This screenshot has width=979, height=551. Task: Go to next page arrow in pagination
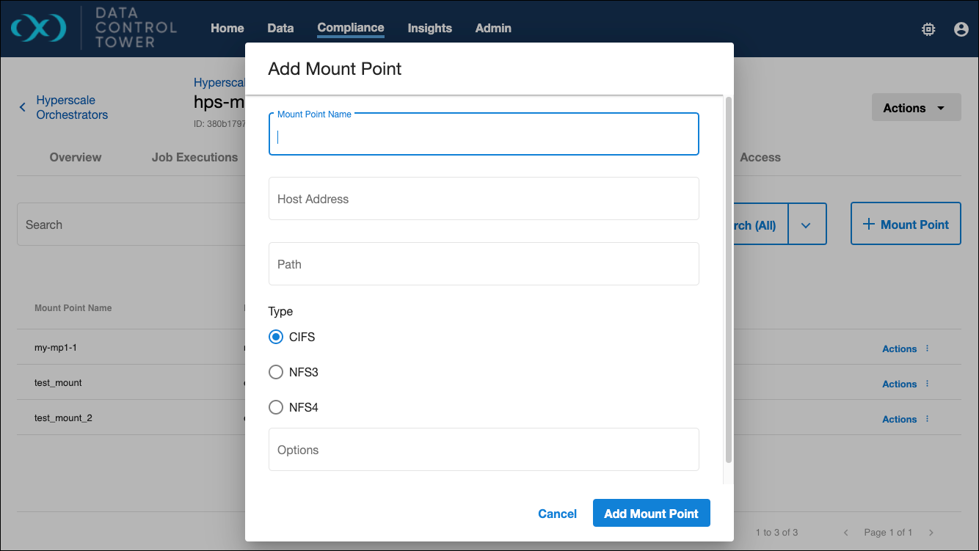[931, 533]
